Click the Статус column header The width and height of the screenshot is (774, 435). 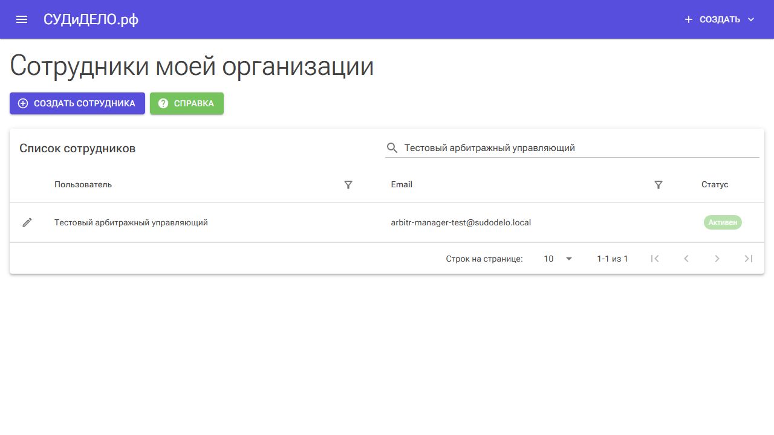pyautogui.click(x=715, y=184)
